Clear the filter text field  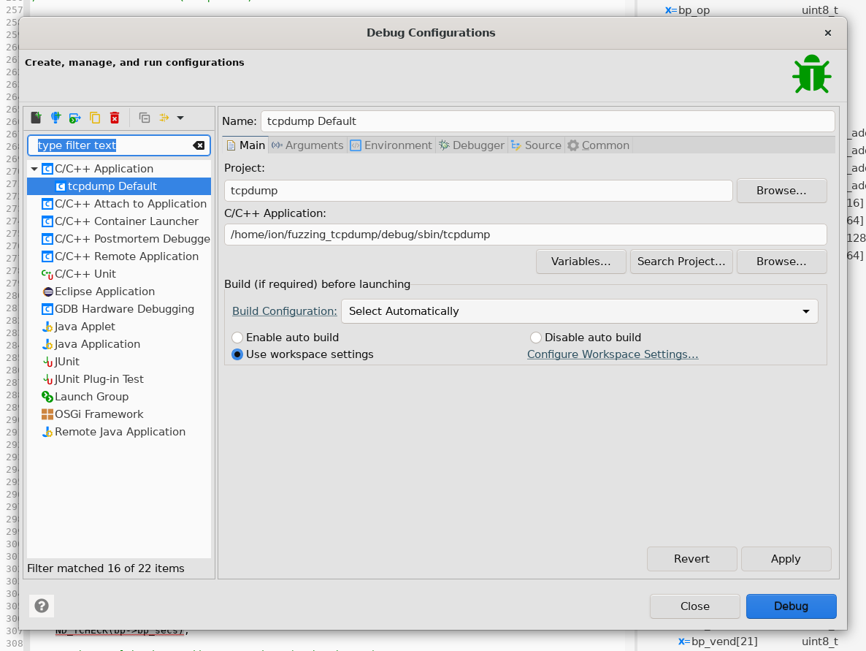199,145
